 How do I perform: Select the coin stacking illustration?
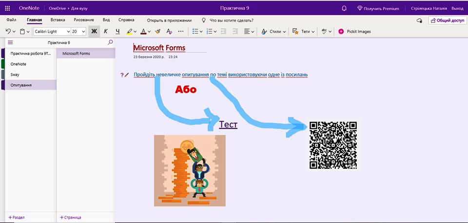coord(190,170)
